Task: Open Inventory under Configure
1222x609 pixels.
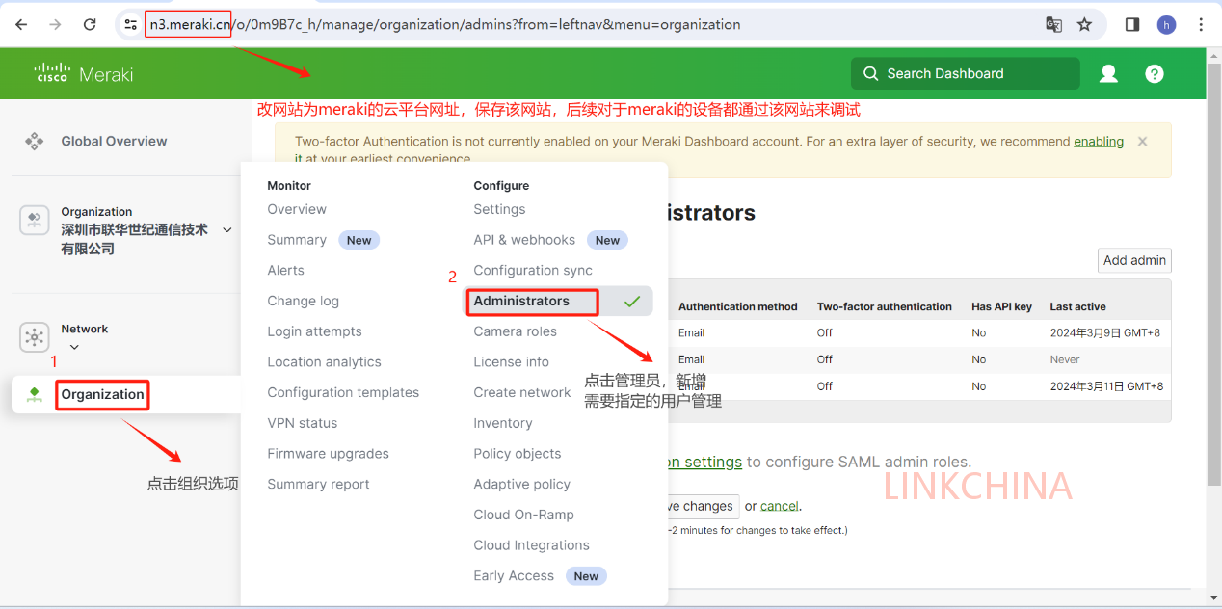Action: point(502,423)
